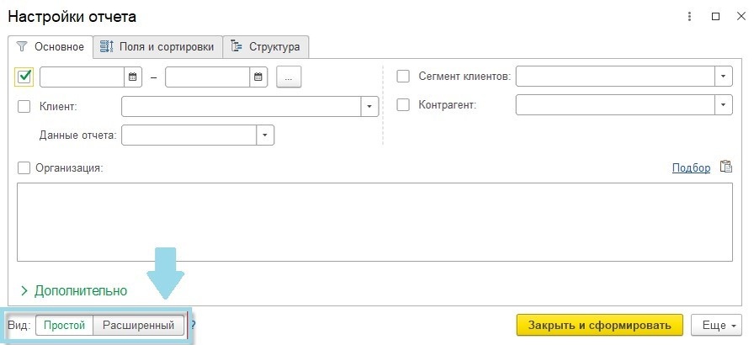Open calendar for the period end date
The image size is (754, 345).
258,77
